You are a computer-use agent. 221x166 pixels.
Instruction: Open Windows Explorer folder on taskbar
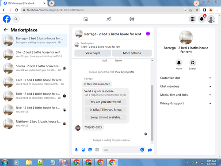click(x=29, y=162)
